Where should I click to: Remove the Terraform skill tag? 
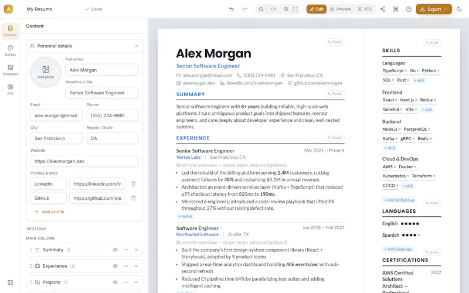[434, 176]
